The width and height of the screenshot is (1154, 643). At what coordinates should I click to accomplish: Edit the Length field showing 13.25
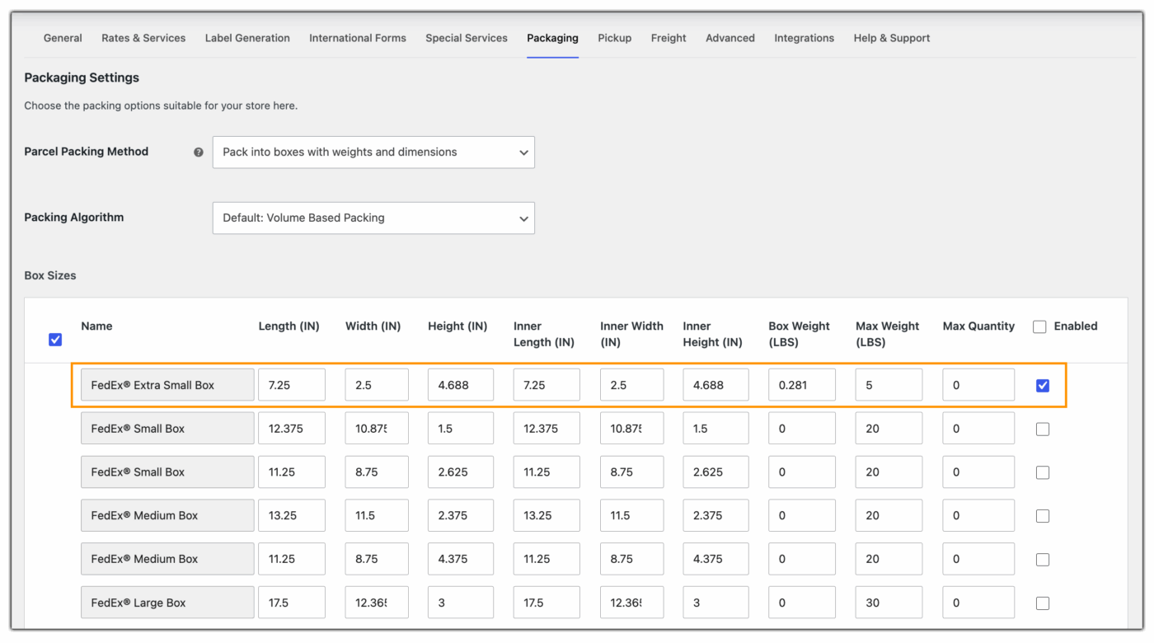tap(292, 515)
